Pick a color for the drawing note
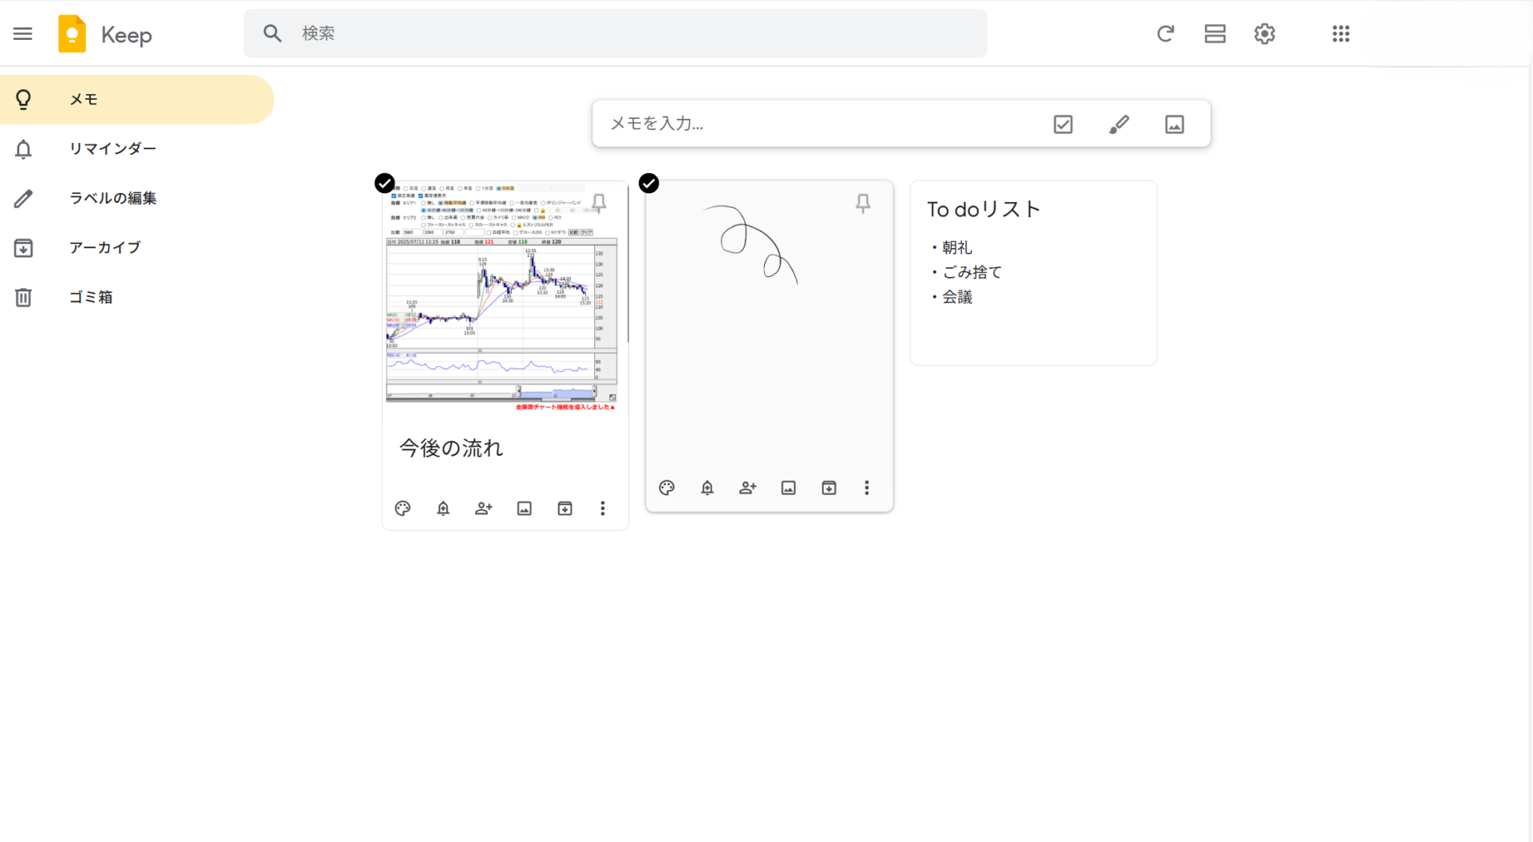This screenshot has width=1533, height=842. point(667,488)
